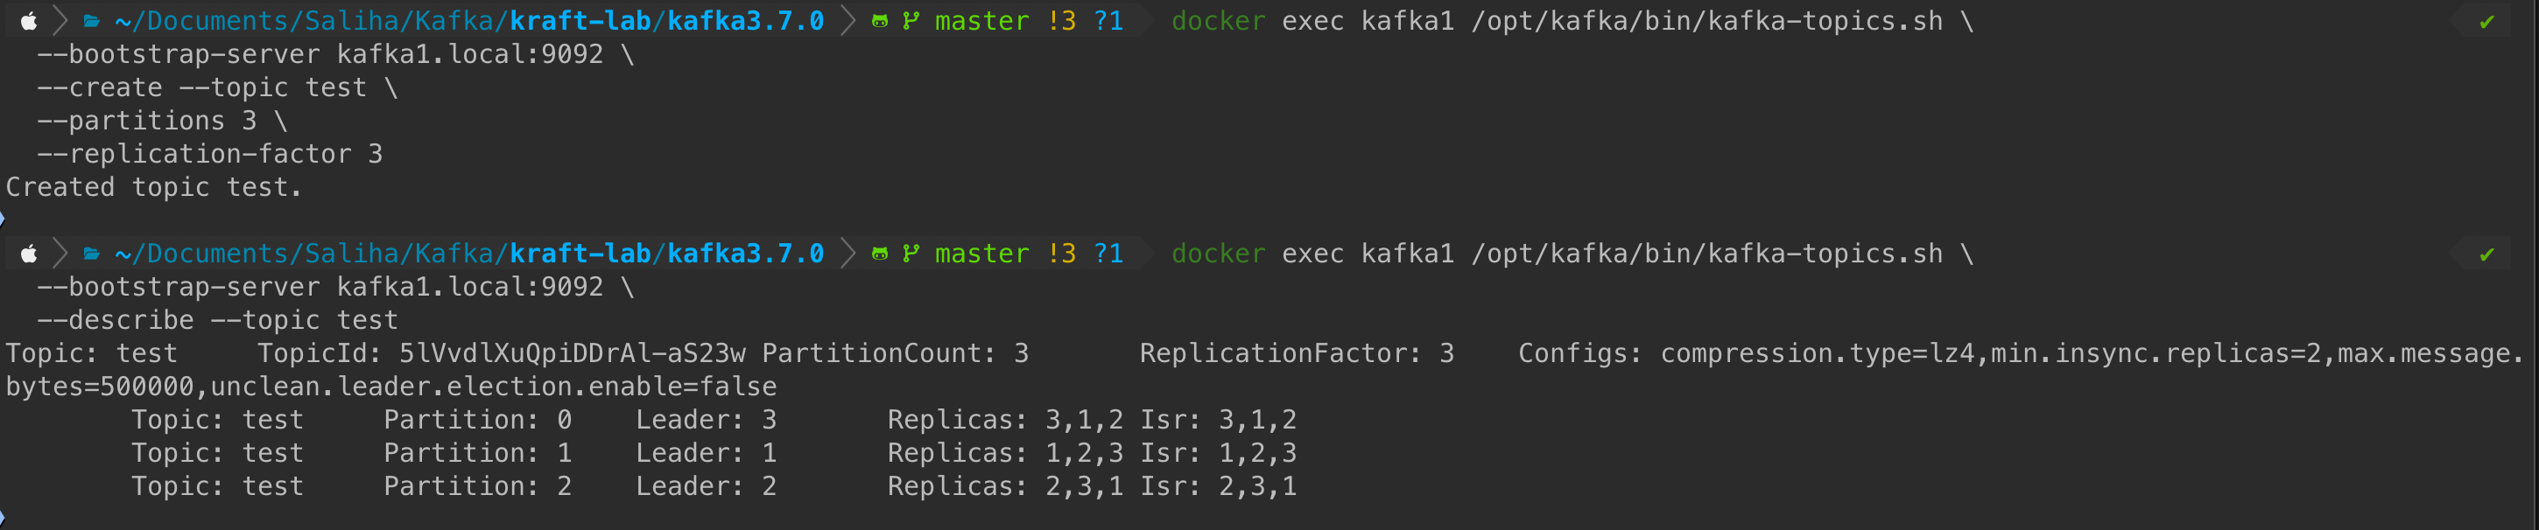Click the git branch icon in the create-topic prompt
This screenshot has width=2539, height=530.
tap(911, 21)
